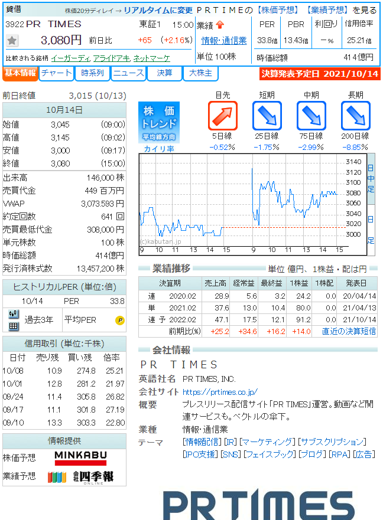Click the 時価総額 414億円 in header

pos(315,58)
